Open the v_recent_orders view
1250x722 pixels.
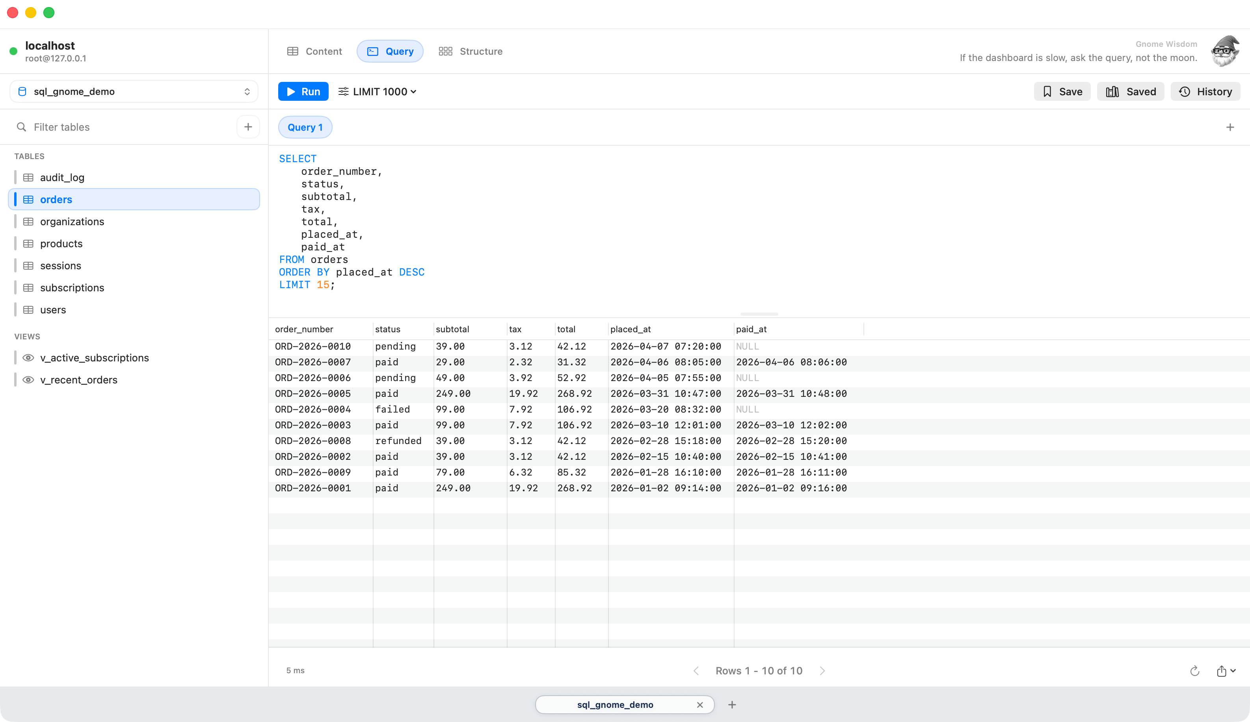point(134,380)
